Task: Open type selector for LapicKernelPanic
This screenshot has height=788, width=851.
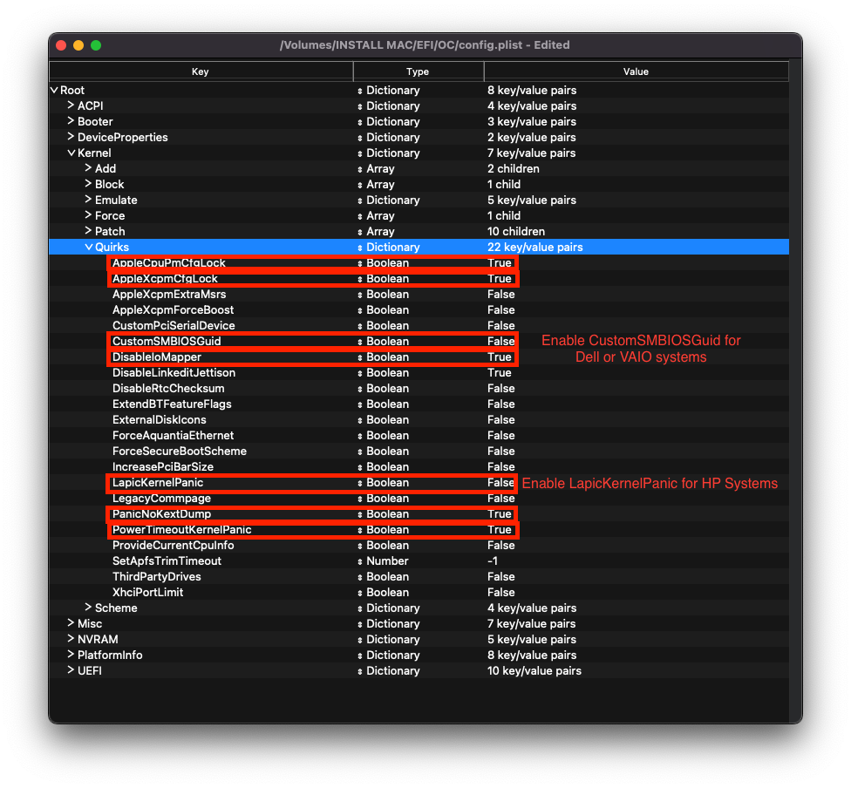Action: tap(360, 483)
